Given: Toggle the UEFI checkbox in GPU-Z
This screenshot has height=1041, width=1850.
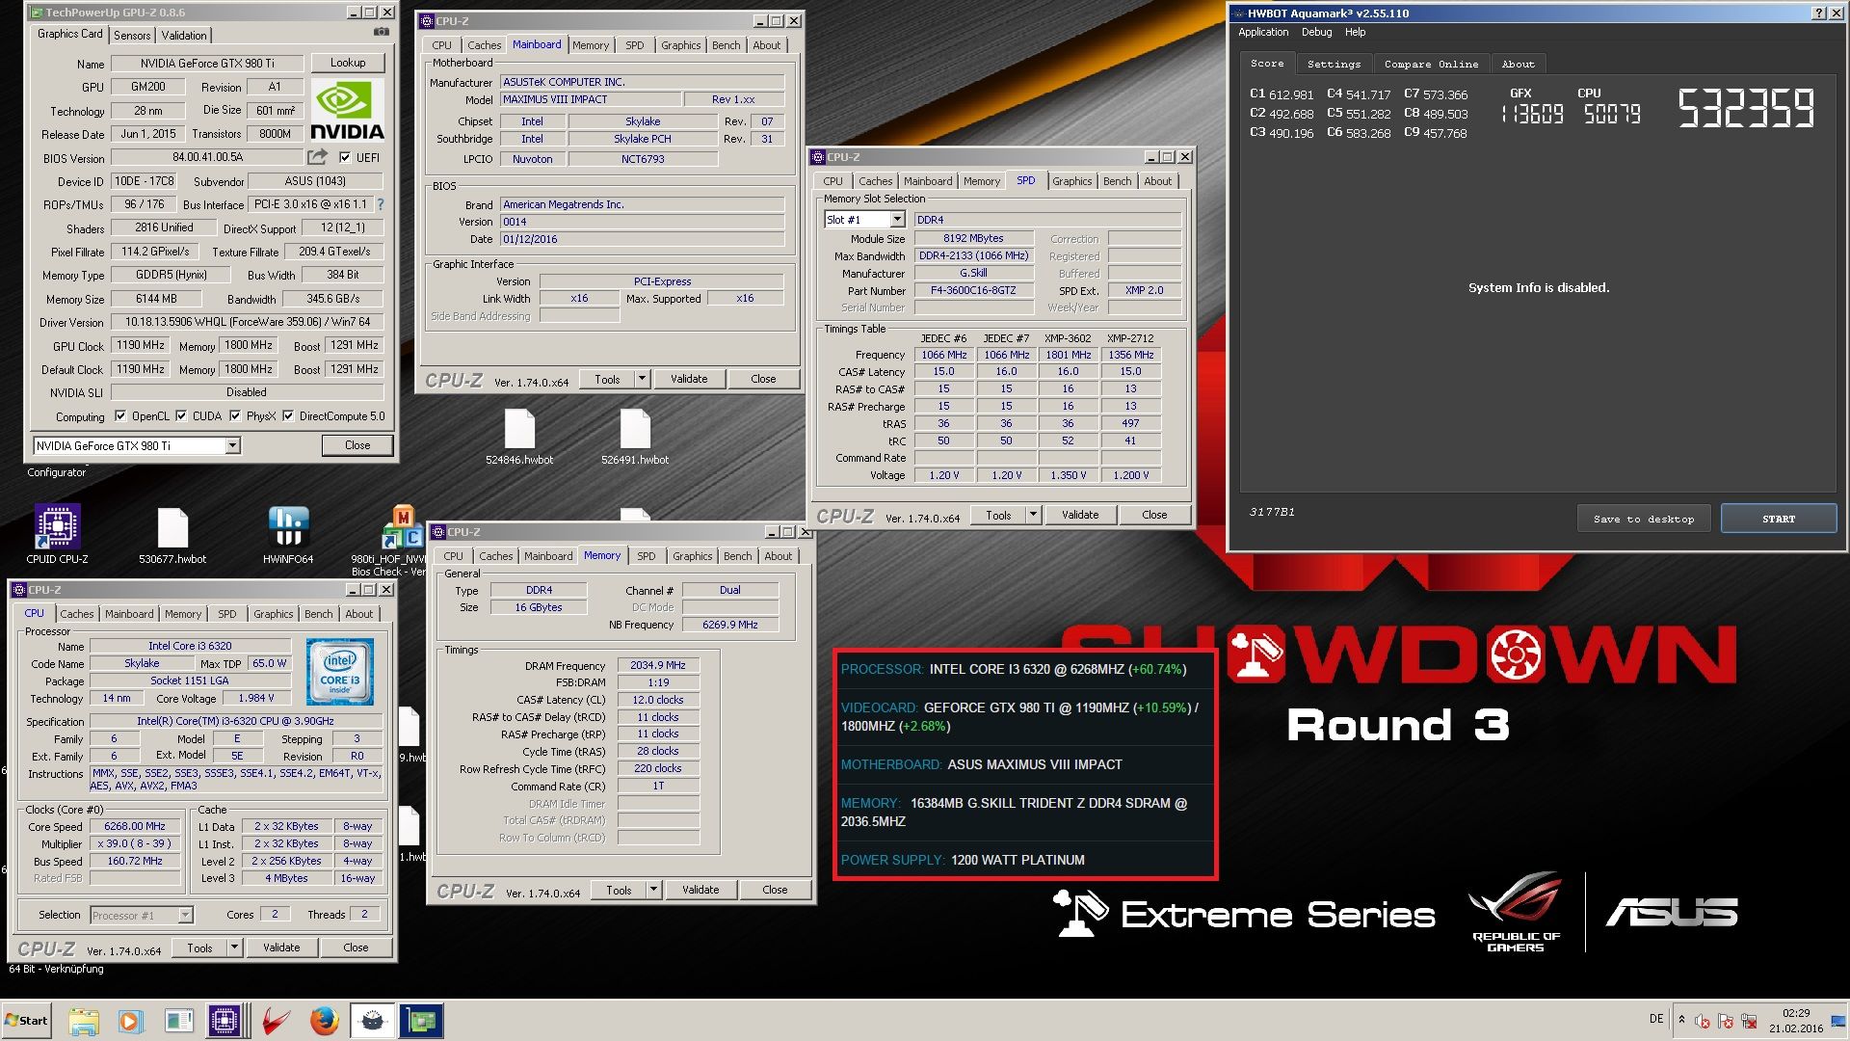Looking at the screenshot, I should pyautogui.click(x=344, y=157).
